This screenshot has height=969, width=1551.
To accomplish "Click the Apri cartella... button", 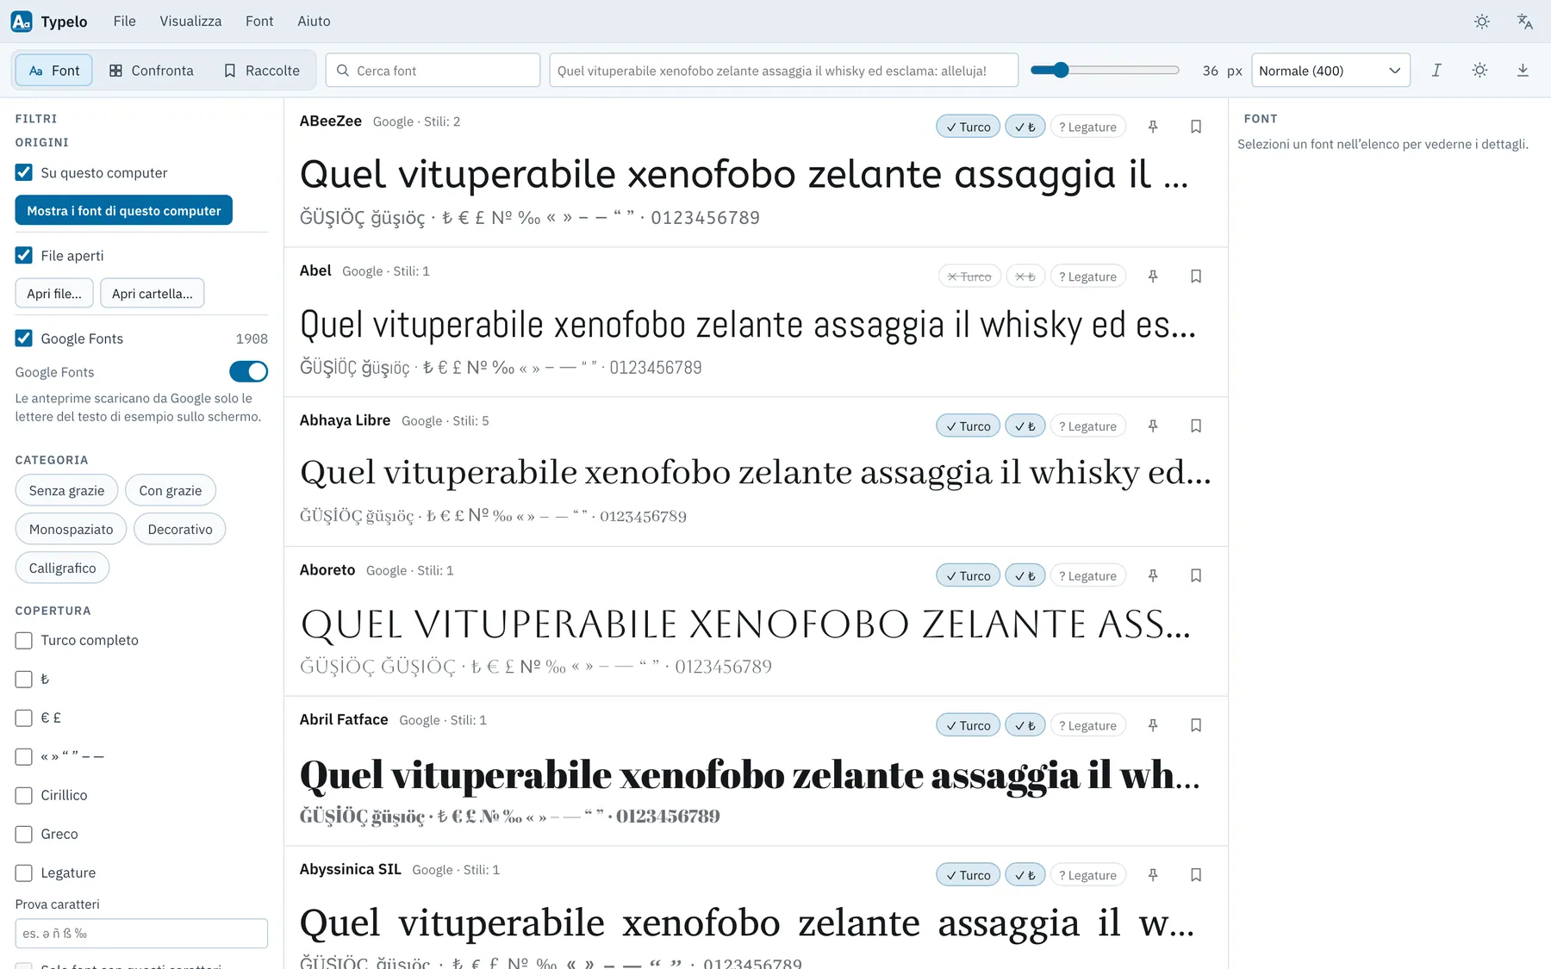I will [x=153, y=294].
